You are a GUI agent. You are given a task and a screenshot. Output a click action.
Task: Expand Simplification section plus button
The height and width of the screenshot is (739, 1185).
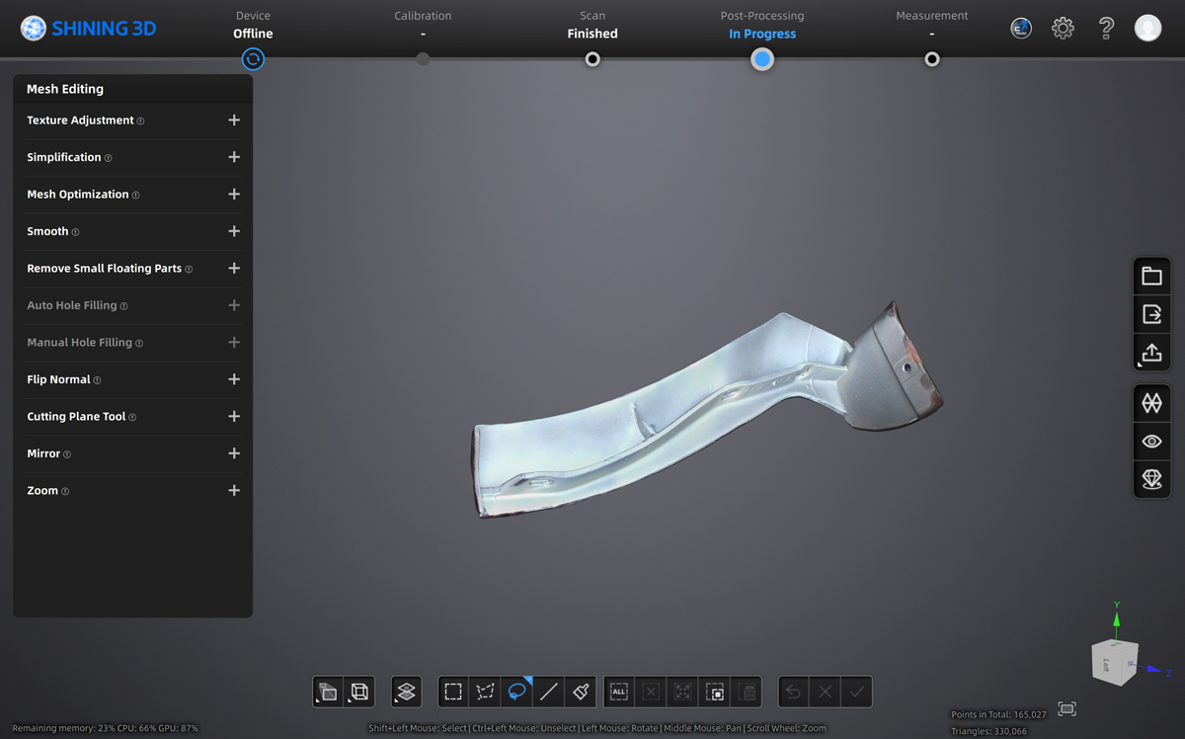(234, 157)
